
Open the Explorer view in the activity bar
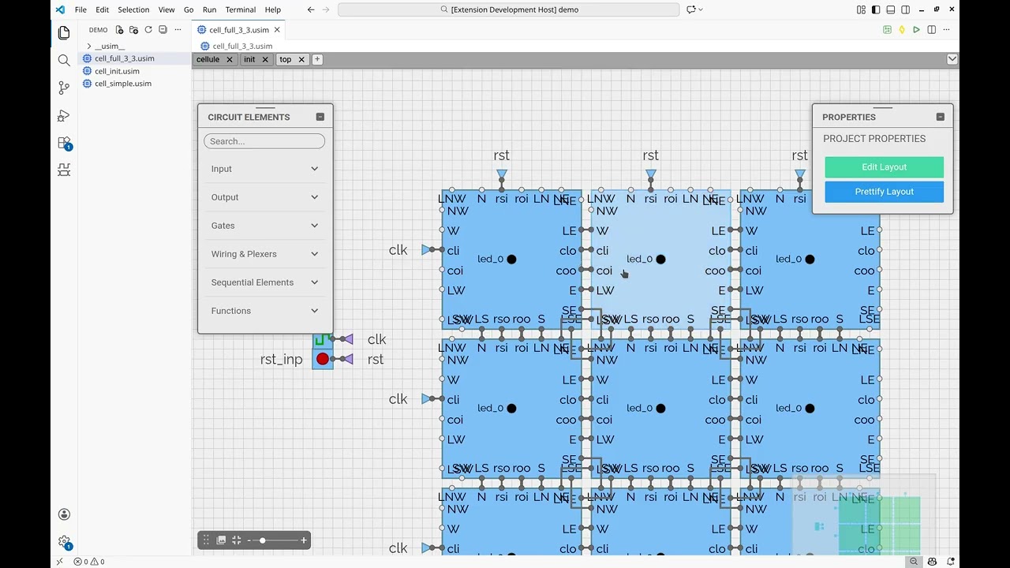[x=64, y=33]
